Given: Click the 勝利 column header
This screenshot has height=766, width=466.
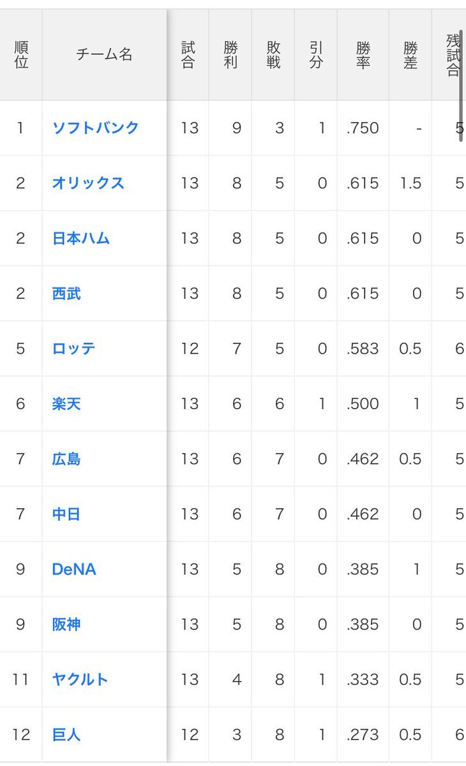Looking at the screenshot, I should click(230, 55).
